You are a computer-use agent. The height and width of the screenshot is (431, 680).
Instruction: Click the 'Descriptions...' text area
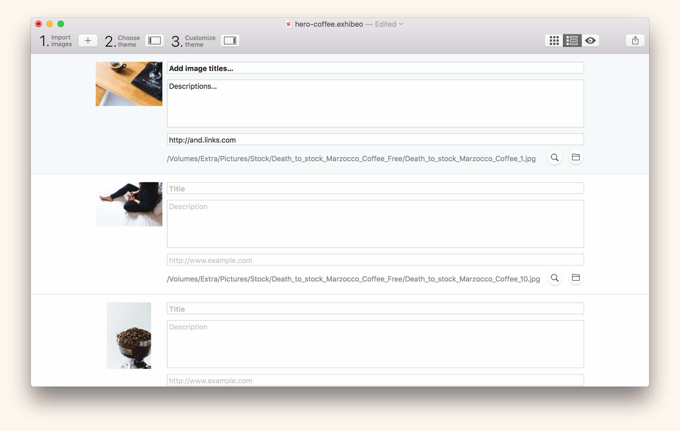375,103
